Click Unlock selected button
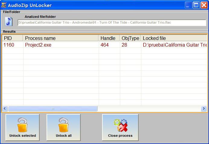This screenshot has width=209, height=144. (x=23, y=127)
